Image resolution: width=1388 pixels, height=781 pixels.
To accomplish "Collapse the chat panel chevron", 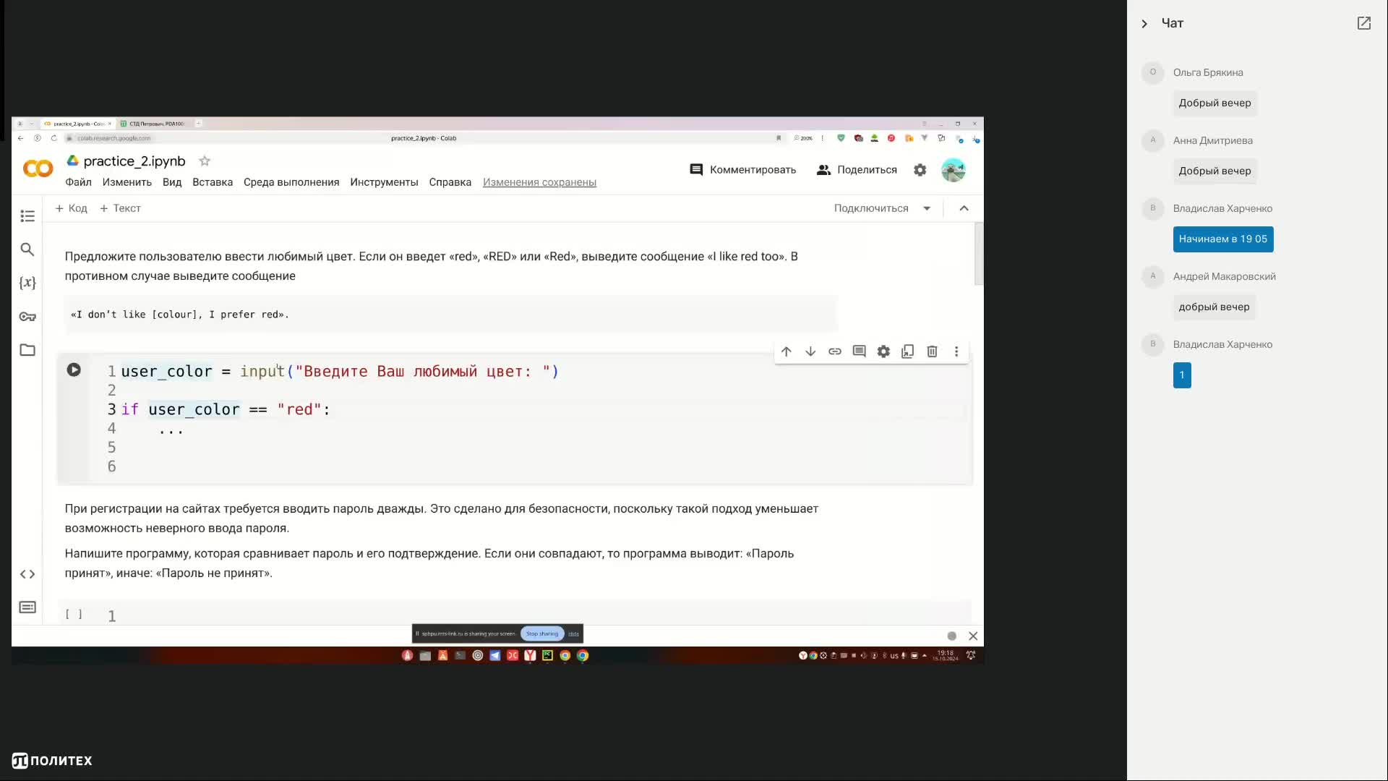I will coord(1144,24).
